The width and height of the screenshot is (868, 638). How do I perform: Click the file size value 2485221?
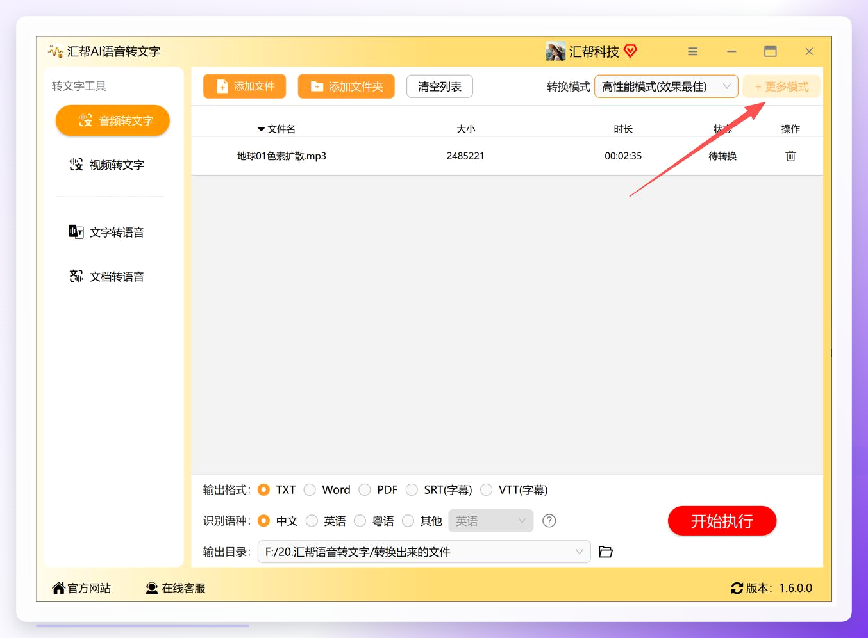click(x=465, y=156)
